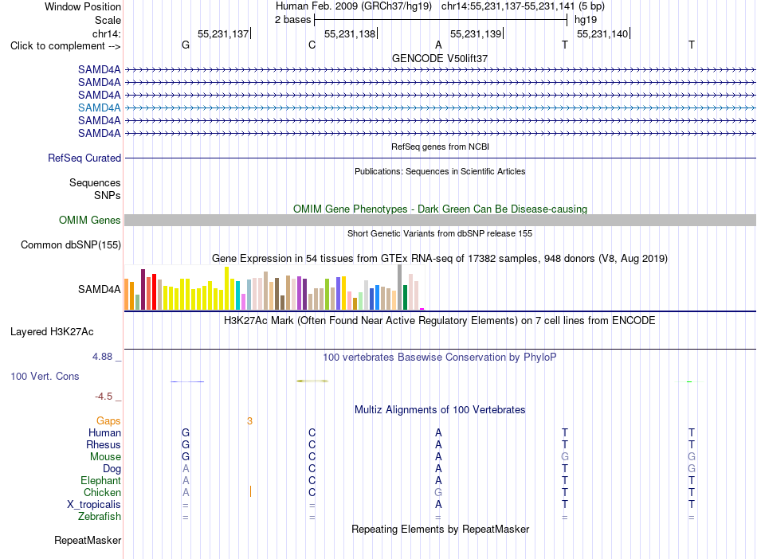Click base C in the complement sequence row

(312, 45)
